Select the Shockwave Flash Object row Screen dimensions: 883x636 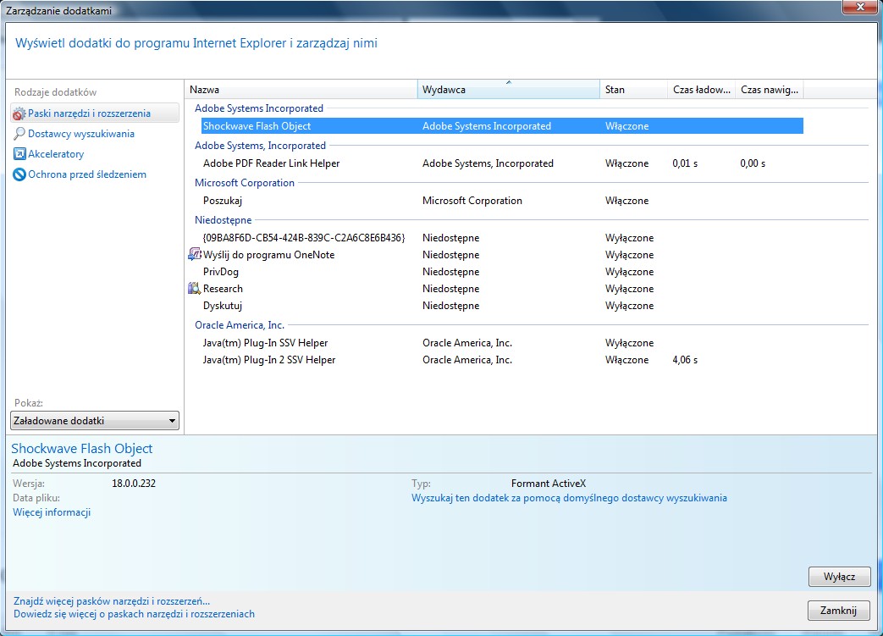(502, 126)
